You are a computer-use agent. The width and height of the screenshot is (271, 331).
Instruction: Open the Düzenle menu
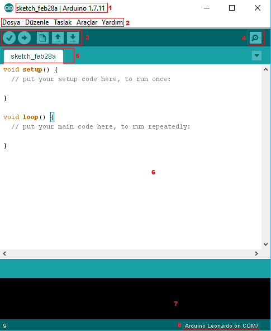point(37,22)
